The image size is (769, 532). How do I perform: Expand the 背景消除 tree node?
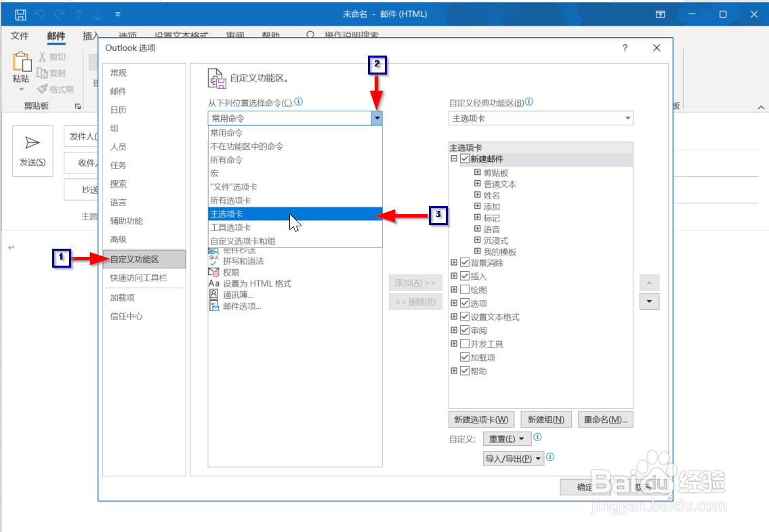(454, 262)
